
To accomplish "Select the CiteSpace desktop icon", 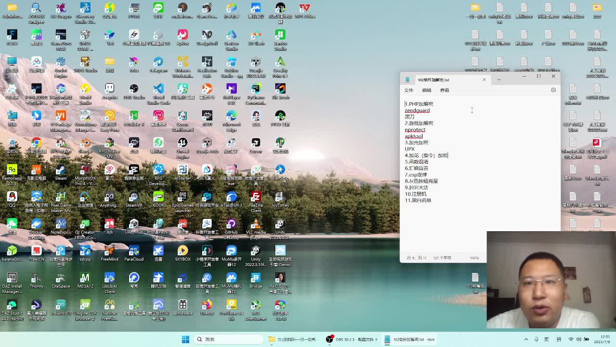I will click(61, 280).
